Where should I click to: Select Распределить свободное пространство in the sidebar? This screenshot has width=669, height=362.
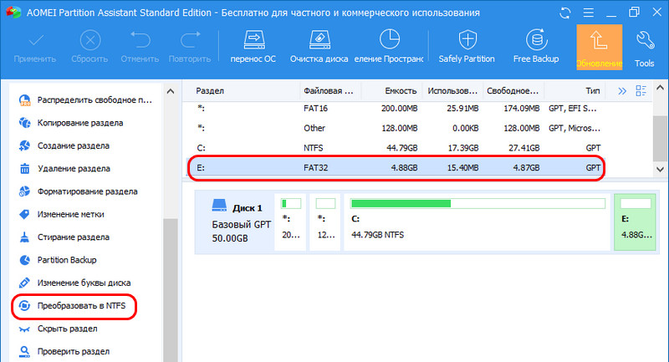[x=85, y=100]
